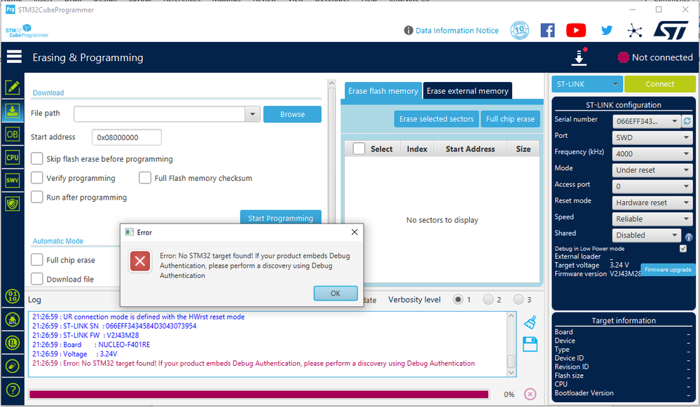700x407 pixels.
Task: Select verbosity level 2 radio button
Action: click(488, 299)
